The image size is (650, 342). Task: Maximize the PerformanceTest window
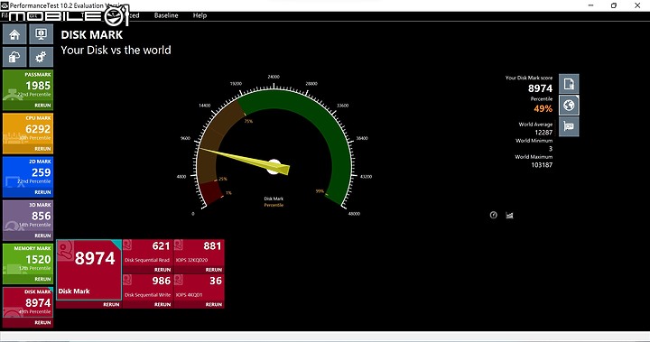coord(614,5)
